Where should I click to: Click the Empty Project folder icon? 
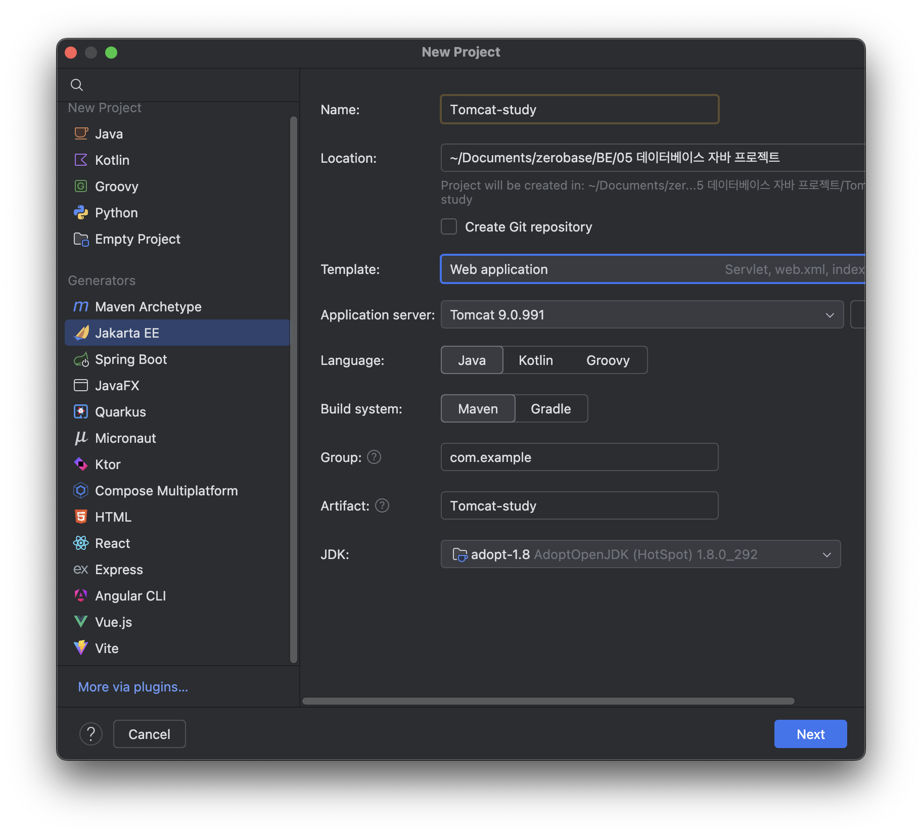(81, 239)
